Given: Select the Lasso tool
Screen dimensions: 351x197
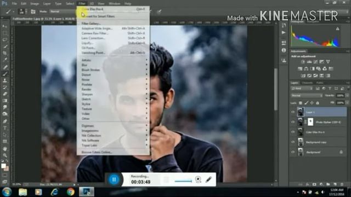Looking at the screenshot, I should click(x=5, y=39).
